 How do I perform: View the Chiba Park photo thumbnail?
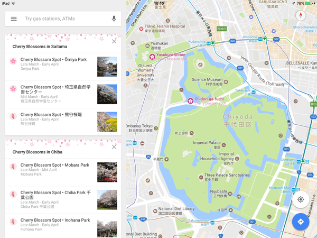click(107, 200)
